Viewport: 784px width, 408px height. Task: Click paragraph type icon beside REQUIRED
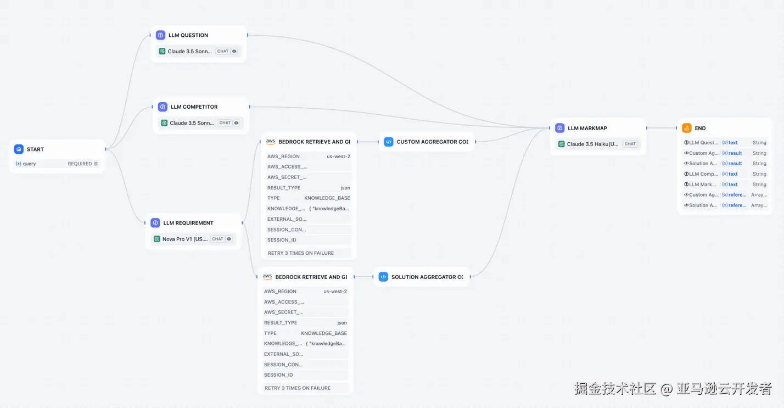[x=96, y=164]
